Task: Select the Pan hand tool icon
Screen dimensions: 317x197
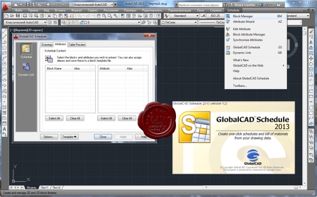Action: (x=98, y=16)
